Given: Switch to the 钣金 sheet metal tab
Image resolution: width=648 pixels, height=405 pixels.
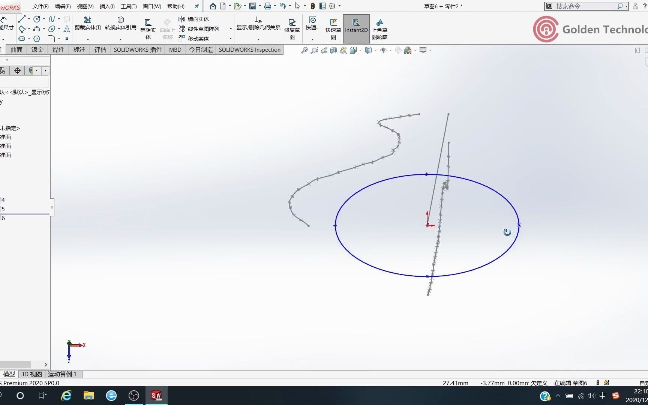Looking at the screenshot, I should (37, 49).
